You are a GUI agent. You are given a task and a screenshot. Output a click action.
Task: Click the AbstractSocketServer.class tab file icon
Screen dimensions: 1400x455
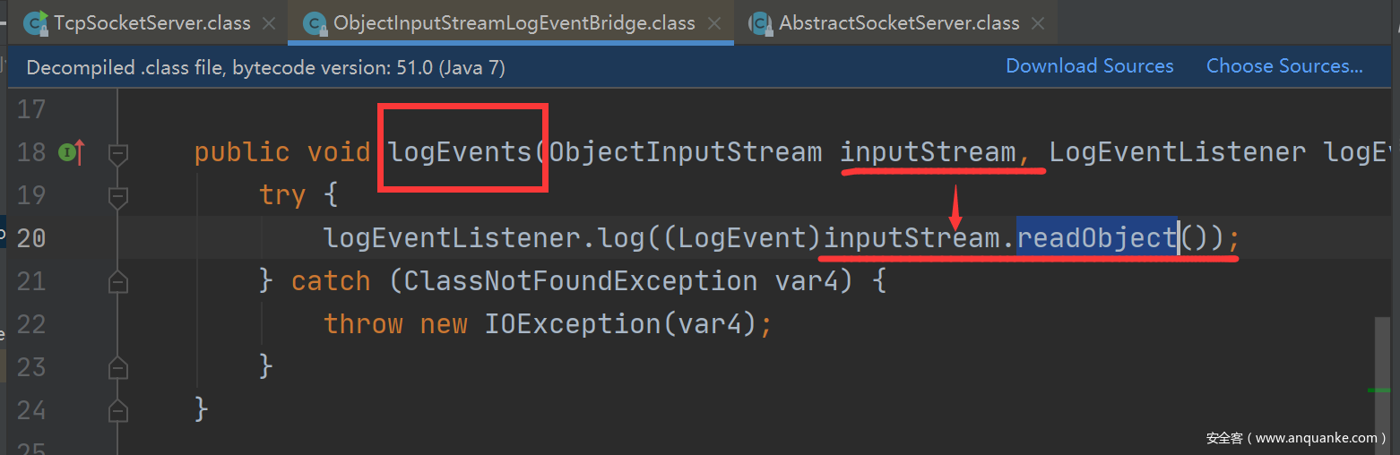[x=761, y=23]
